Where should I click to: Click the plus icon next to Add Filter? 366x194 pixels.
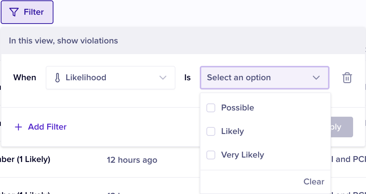18,127
